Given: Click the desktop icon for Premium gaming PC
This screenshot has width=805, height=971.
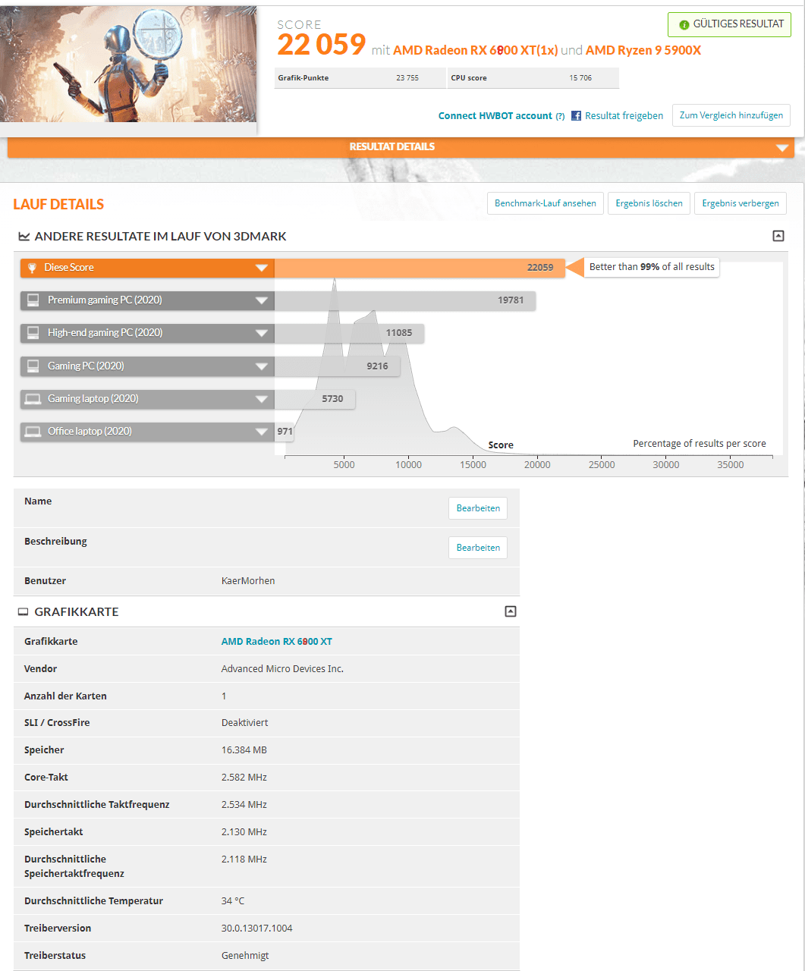Looking at the screenshot, I should (33, 300).
